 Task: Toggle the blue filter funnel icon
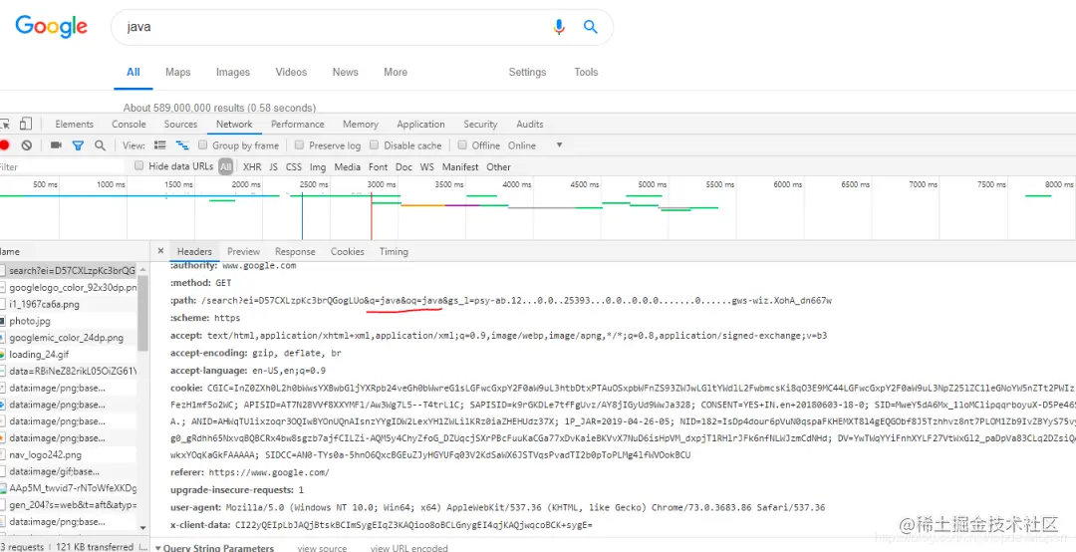coord(79,145)
